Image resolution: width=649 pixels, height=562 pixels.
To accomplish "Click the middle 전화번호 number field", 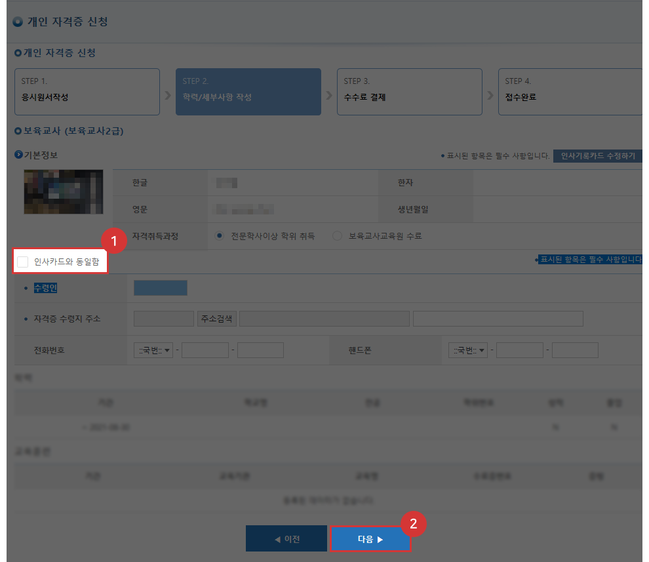I will (205, 350).
